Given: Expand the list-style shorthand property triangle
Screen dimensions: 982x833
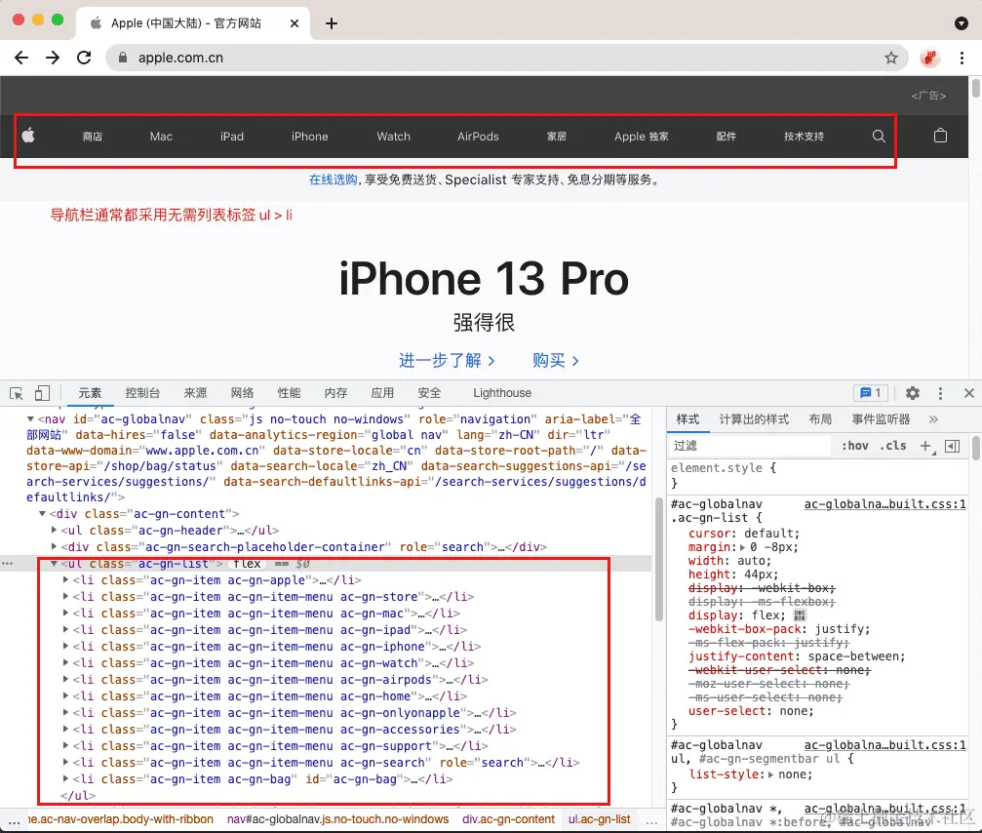Looking at the screenshot, I should (x=771, y=774).
